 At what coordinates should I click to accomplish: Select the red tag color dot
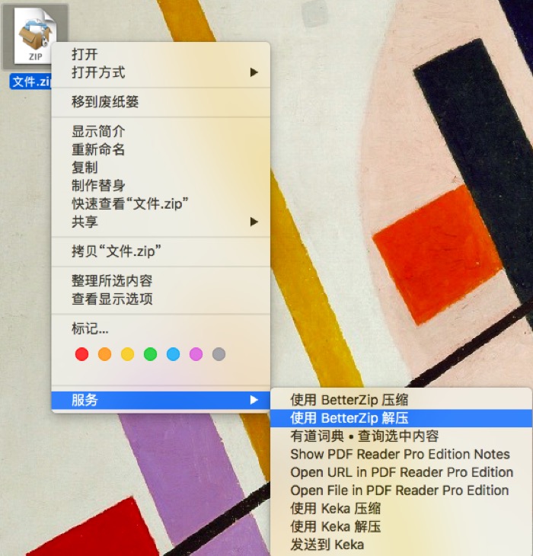pos(82,354)
